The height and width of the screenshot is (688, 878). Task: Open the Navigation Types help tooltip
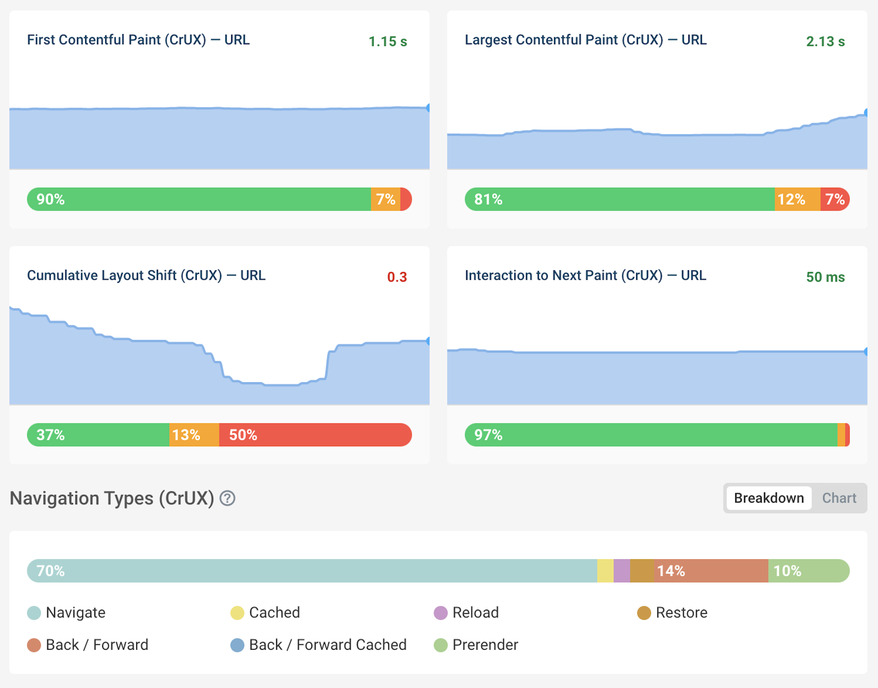point(227,498)
